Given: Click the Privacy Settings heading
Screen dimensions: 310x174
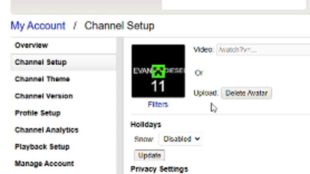Looking at the screenshot, I should point(159,169).
